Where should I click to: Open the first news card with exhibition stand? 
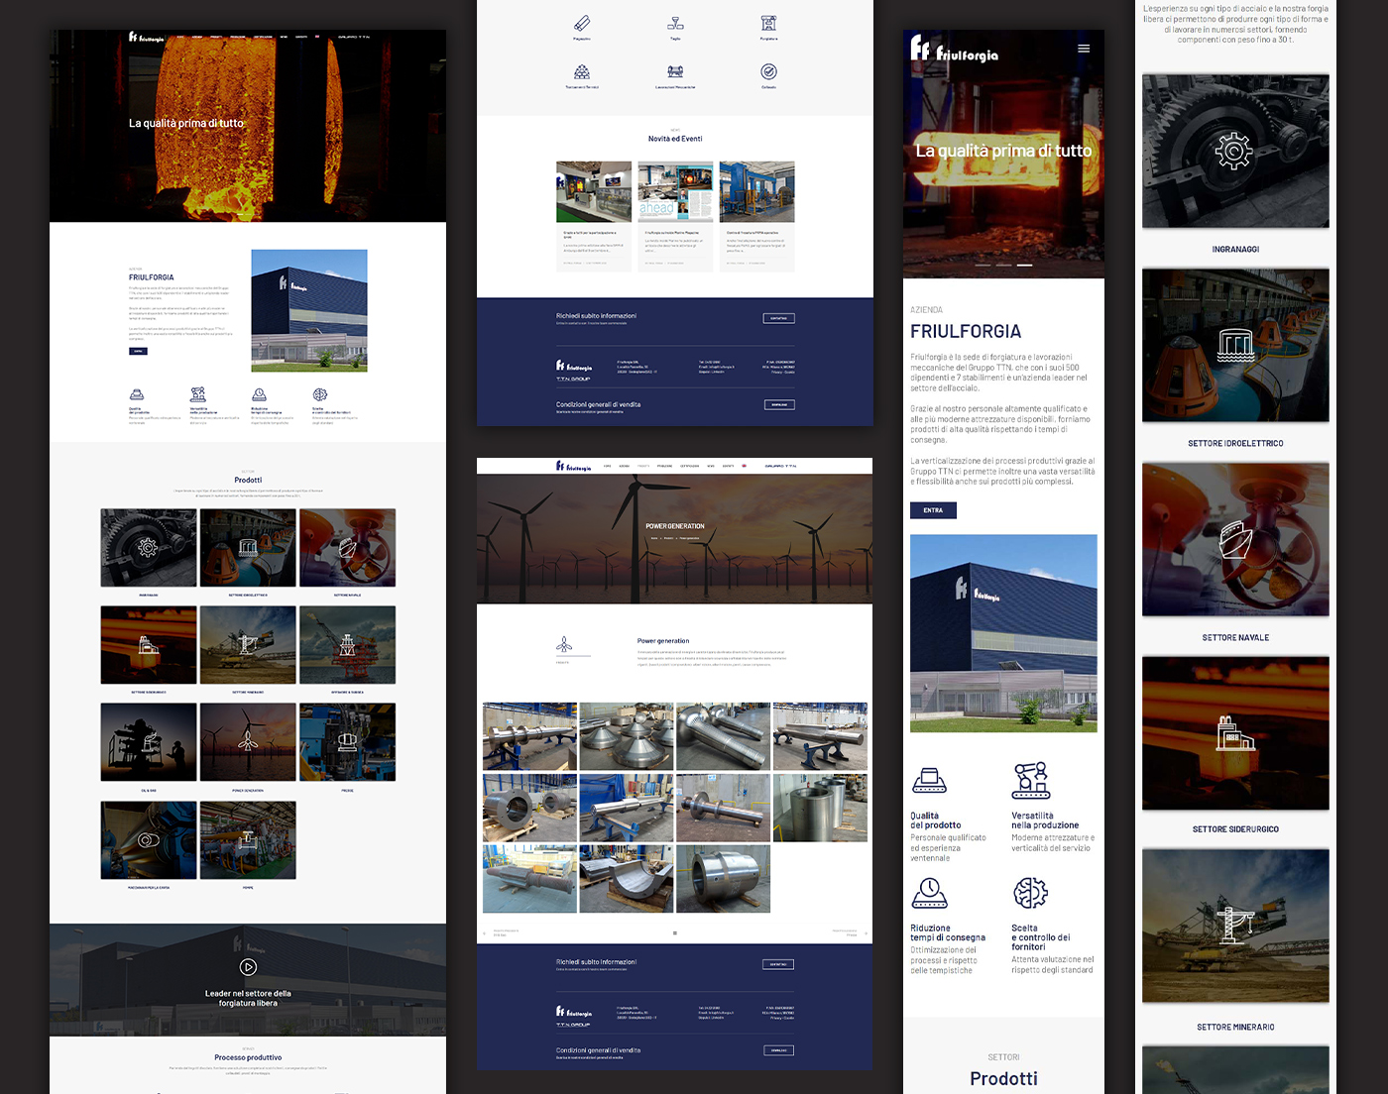tap(594, 216)
